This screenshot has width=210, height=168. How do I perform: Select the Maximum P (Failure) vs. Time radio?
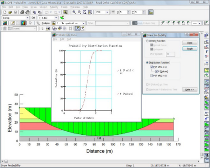(x=147, y=90)
